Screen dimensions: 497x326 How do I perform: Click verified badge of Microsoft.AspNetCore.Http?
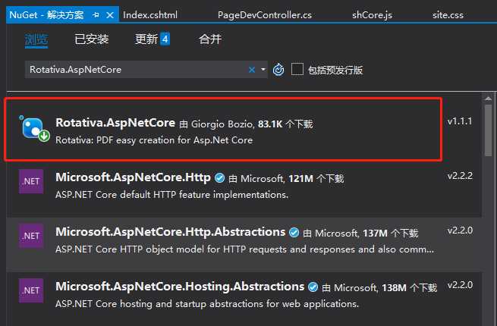click(x=219, y=177)
